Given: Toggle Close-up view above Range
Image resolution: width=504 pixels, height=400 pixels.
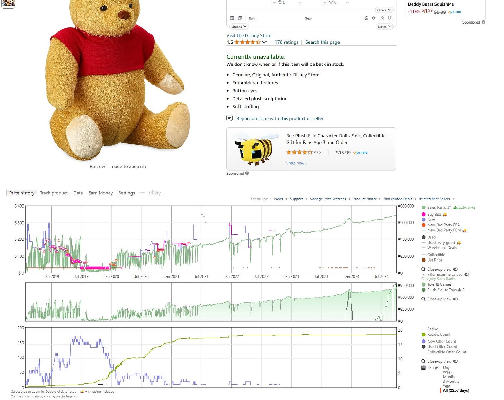Looking at the screenshot, I should click(456, 361).
